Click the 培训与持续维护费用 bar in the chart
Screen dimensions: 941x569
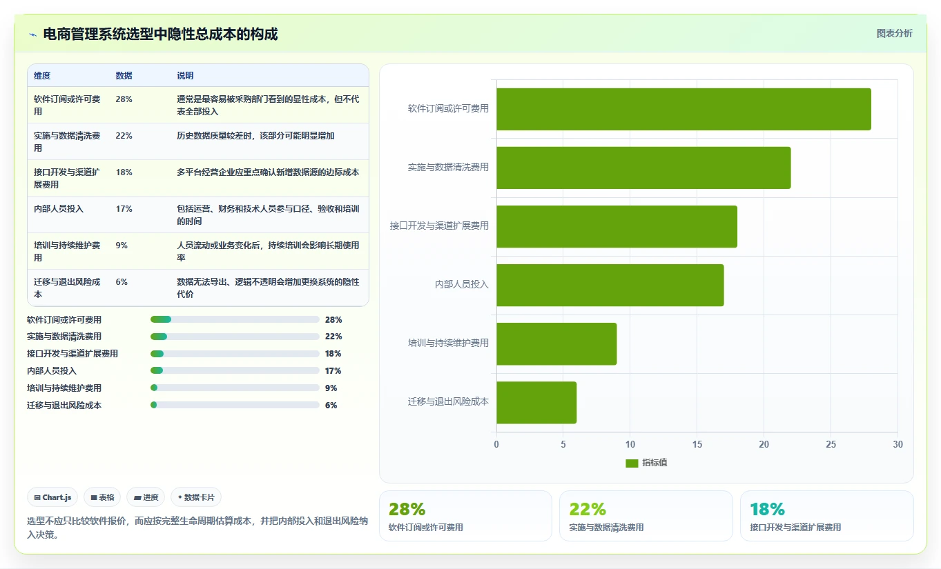[x=556, y=343]
